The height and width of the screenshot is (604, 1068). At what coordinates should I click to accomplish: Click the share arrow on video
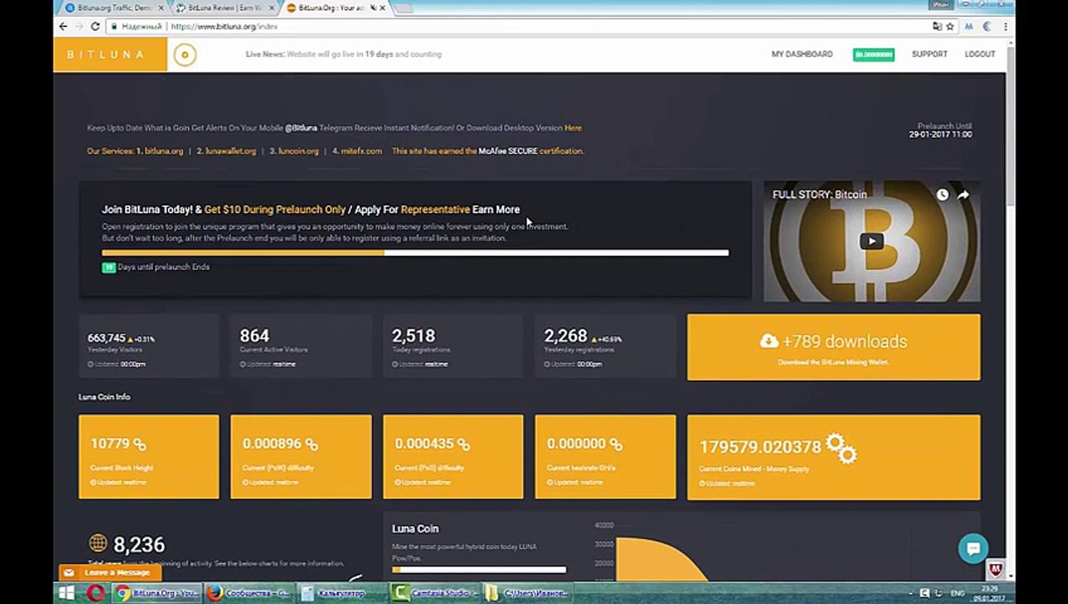963,195
